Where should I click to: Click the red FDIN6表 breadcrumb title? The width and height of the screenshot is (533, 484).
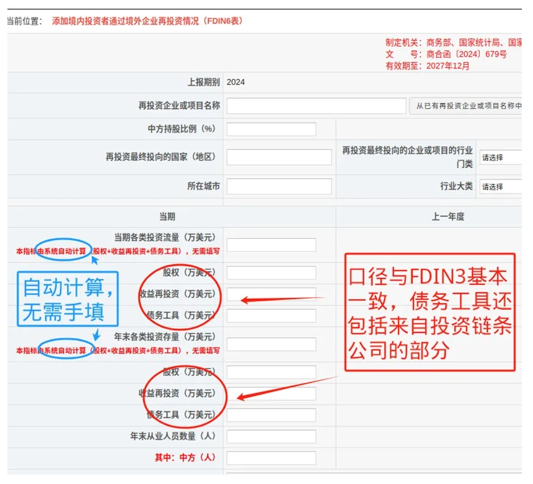tap(148, 21)
